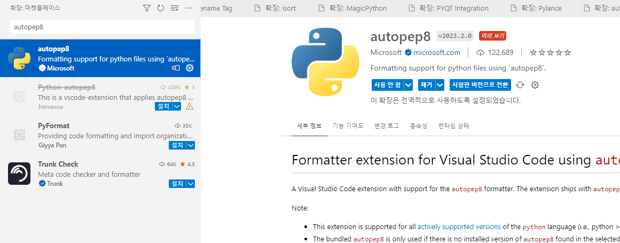Viewport: 620px width, 243px height.
Task: Click the autopep8 search input field
Action: 102,27
